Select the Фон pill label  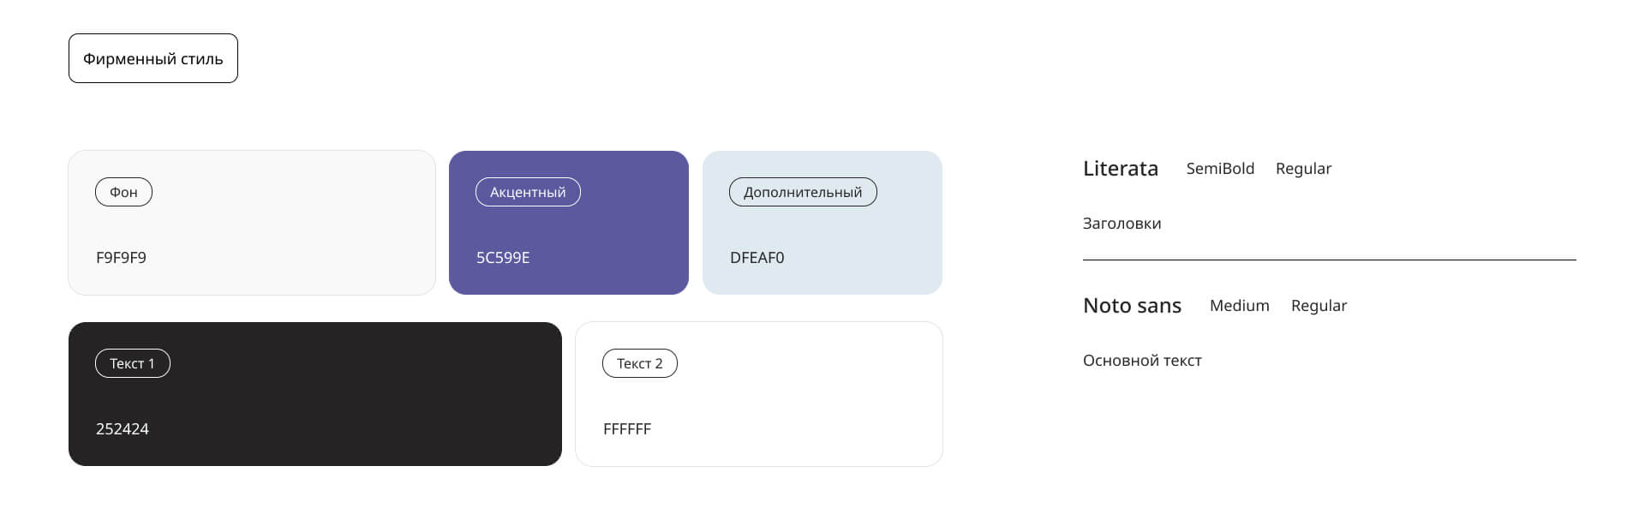pos(123,193)
